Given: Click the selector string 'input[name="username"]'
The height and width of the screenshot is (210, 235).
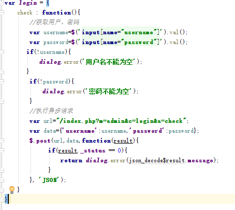Looking at the screenshot, I should pos(122,32).
